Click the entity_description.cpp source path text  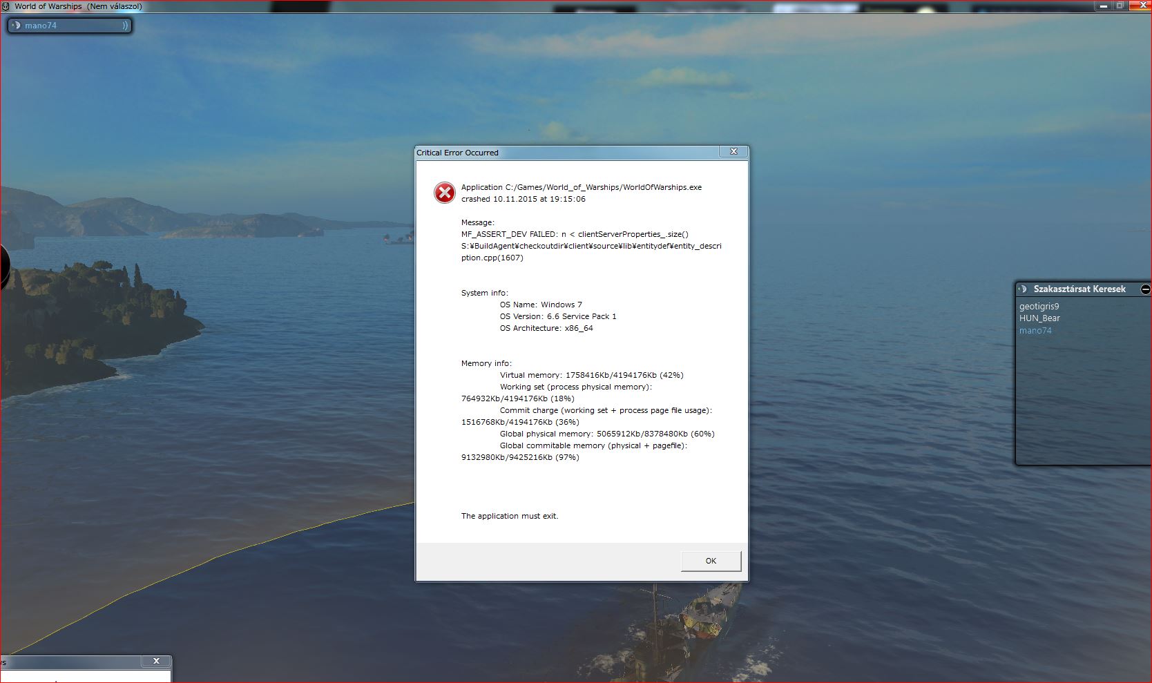pyautogui.click(x=591, y=251)
